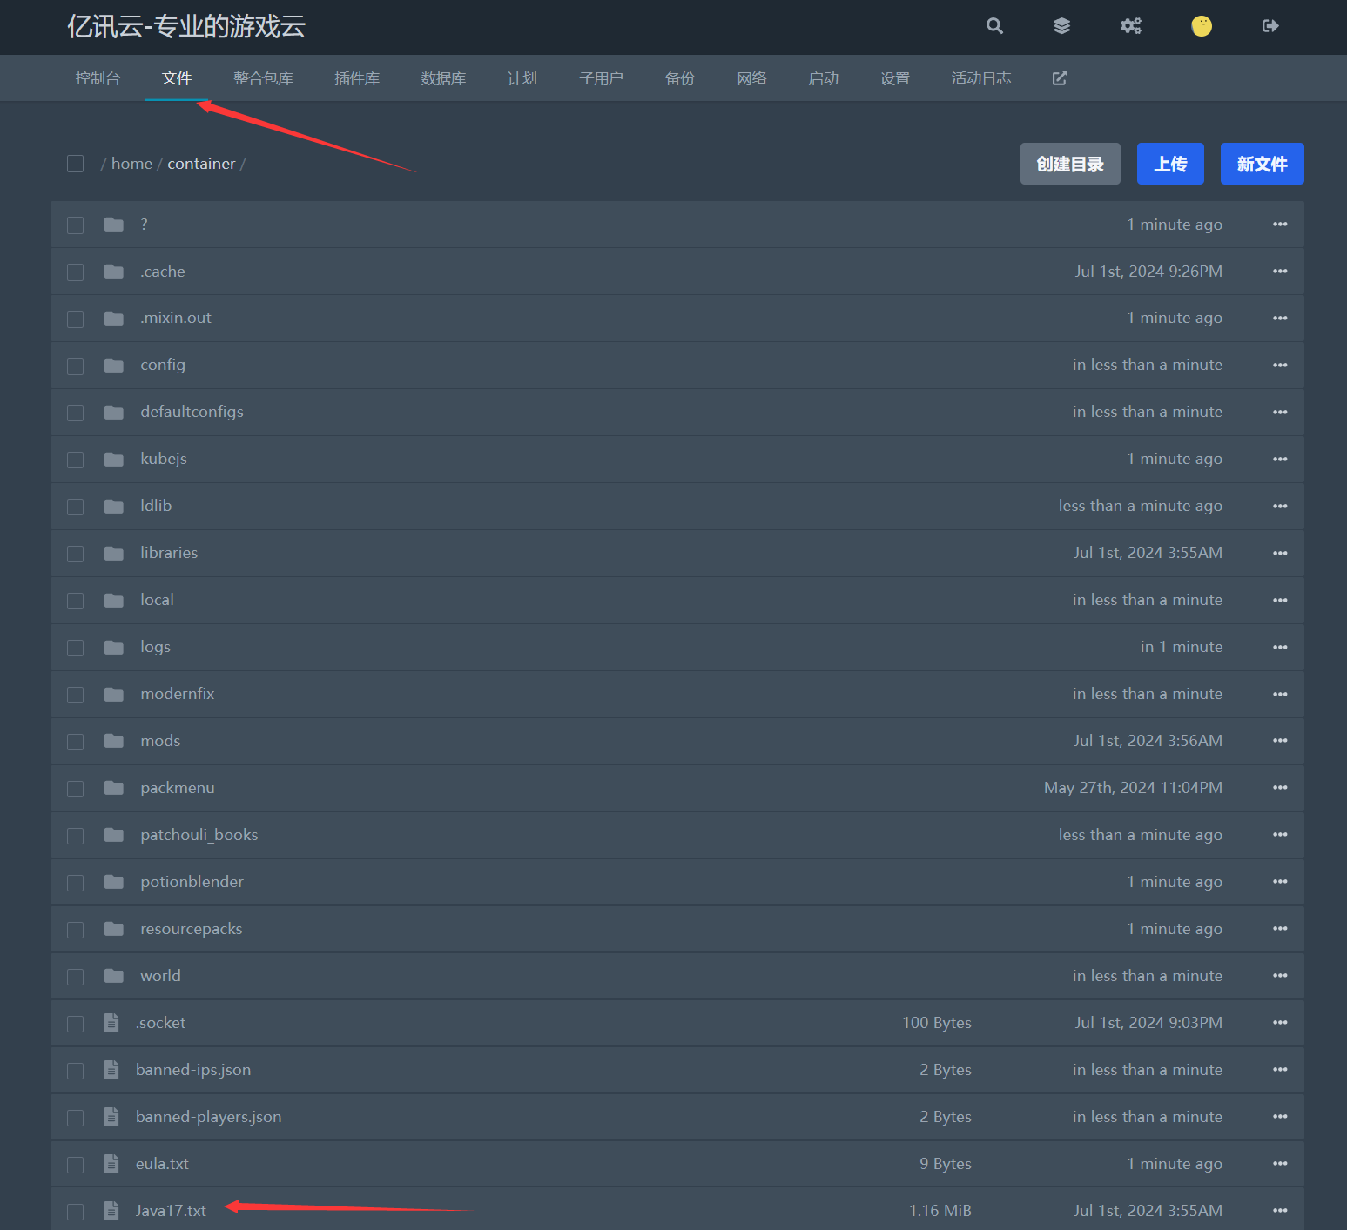Click folder icon for defaultconfigs

click(x=114, y=412)
